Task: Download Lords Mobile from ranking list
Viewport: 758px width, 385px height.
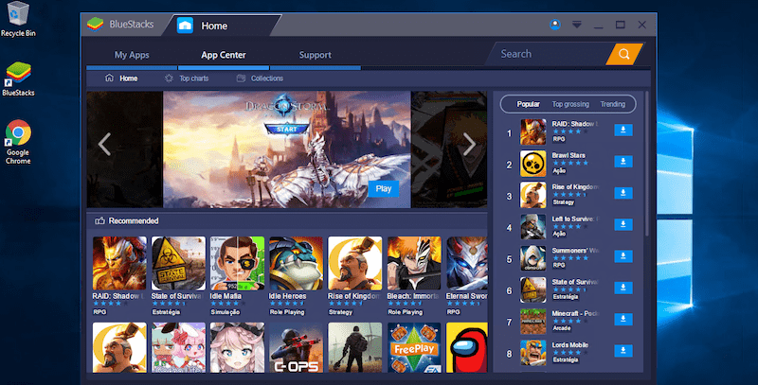Action: [x=623, y=351]
